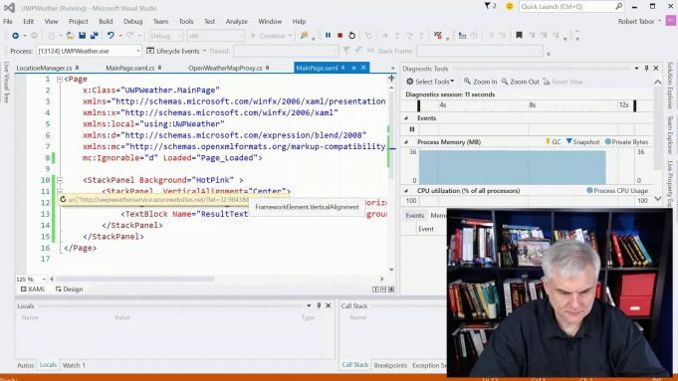Click the Save All icon
The height and width of the screenshot is (381, 678).
coord(94,36)
